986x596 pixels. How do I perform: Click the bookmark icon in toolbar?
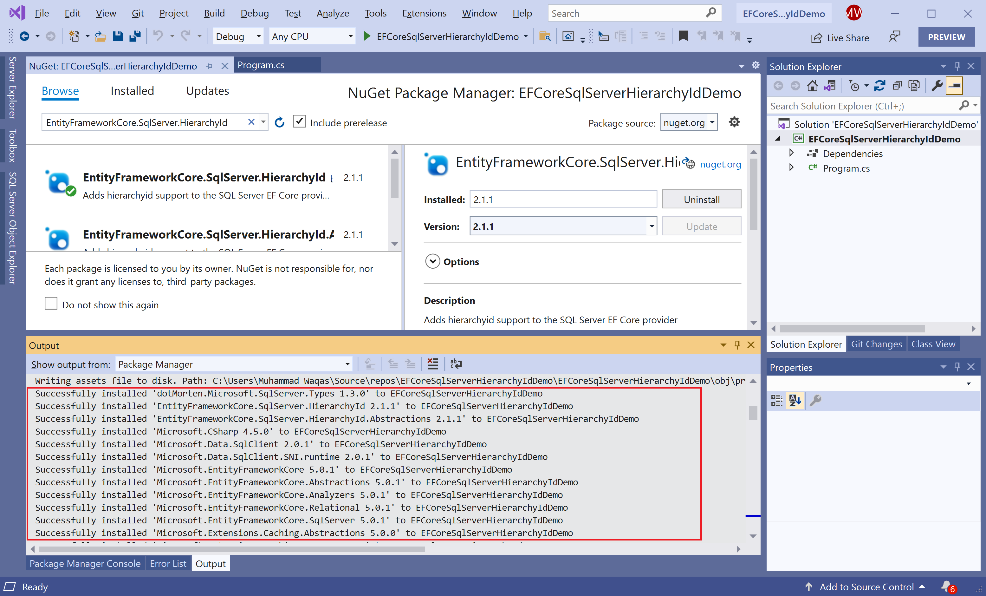(x=683, y=36)
